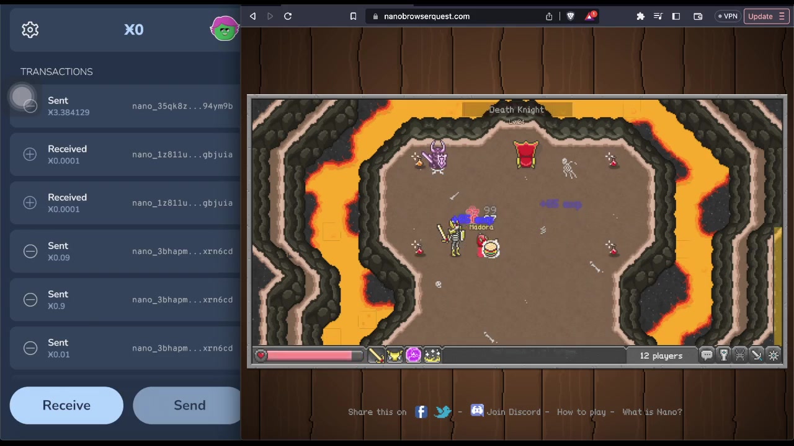The width and height of the screenshot is (794, 446).
Task: Click the red throne chair
Action: click(x=526, y=154)
